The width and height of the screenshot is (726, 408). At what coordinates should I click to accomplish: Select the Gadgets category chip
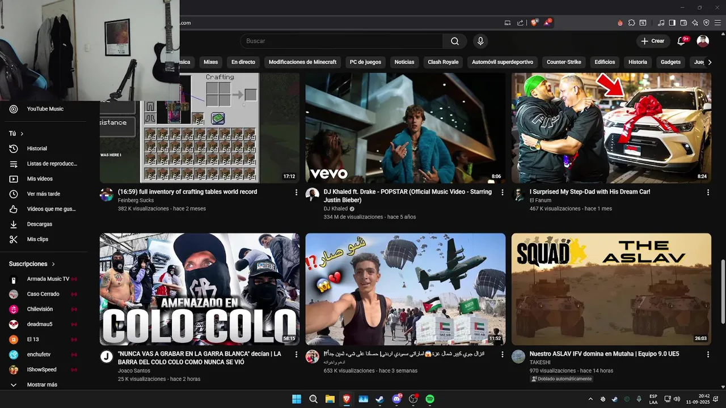click(670, 62)
